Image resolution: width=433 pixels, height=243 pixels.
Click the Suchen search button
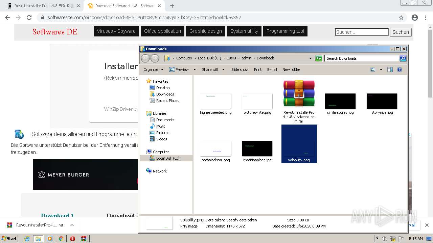click(401, 32)
